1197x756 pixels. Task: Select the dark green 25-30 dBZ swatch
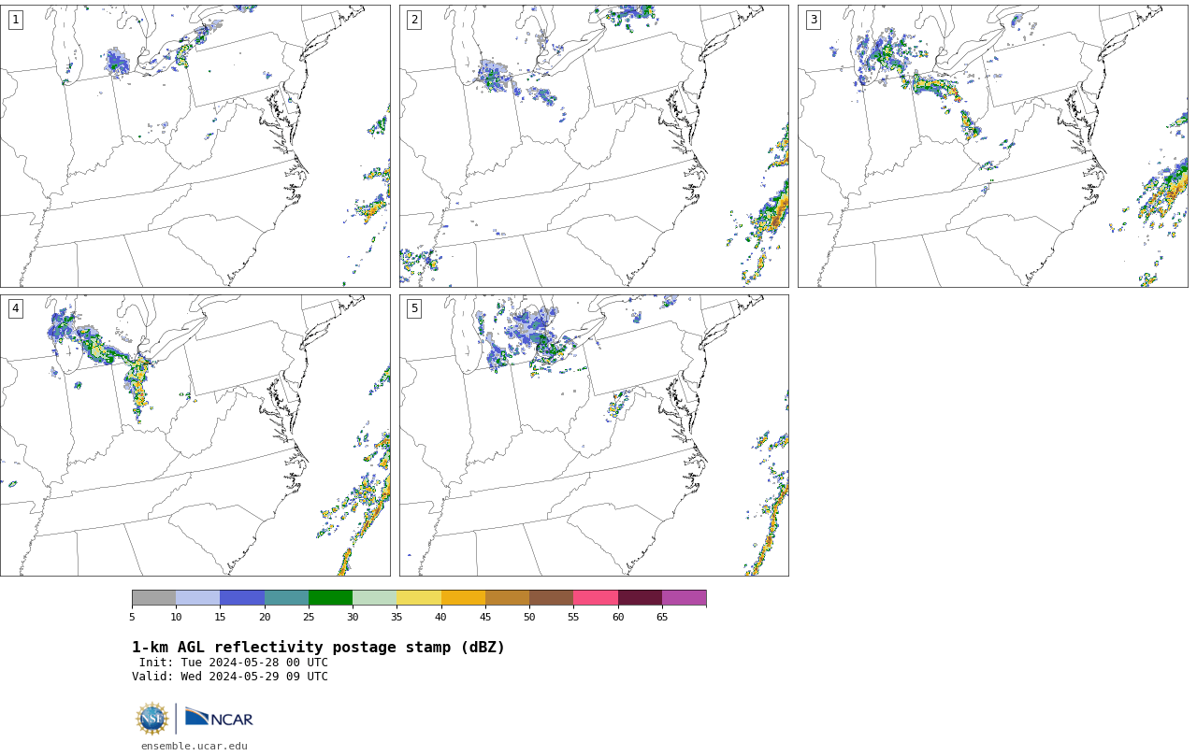pos(330,598)
